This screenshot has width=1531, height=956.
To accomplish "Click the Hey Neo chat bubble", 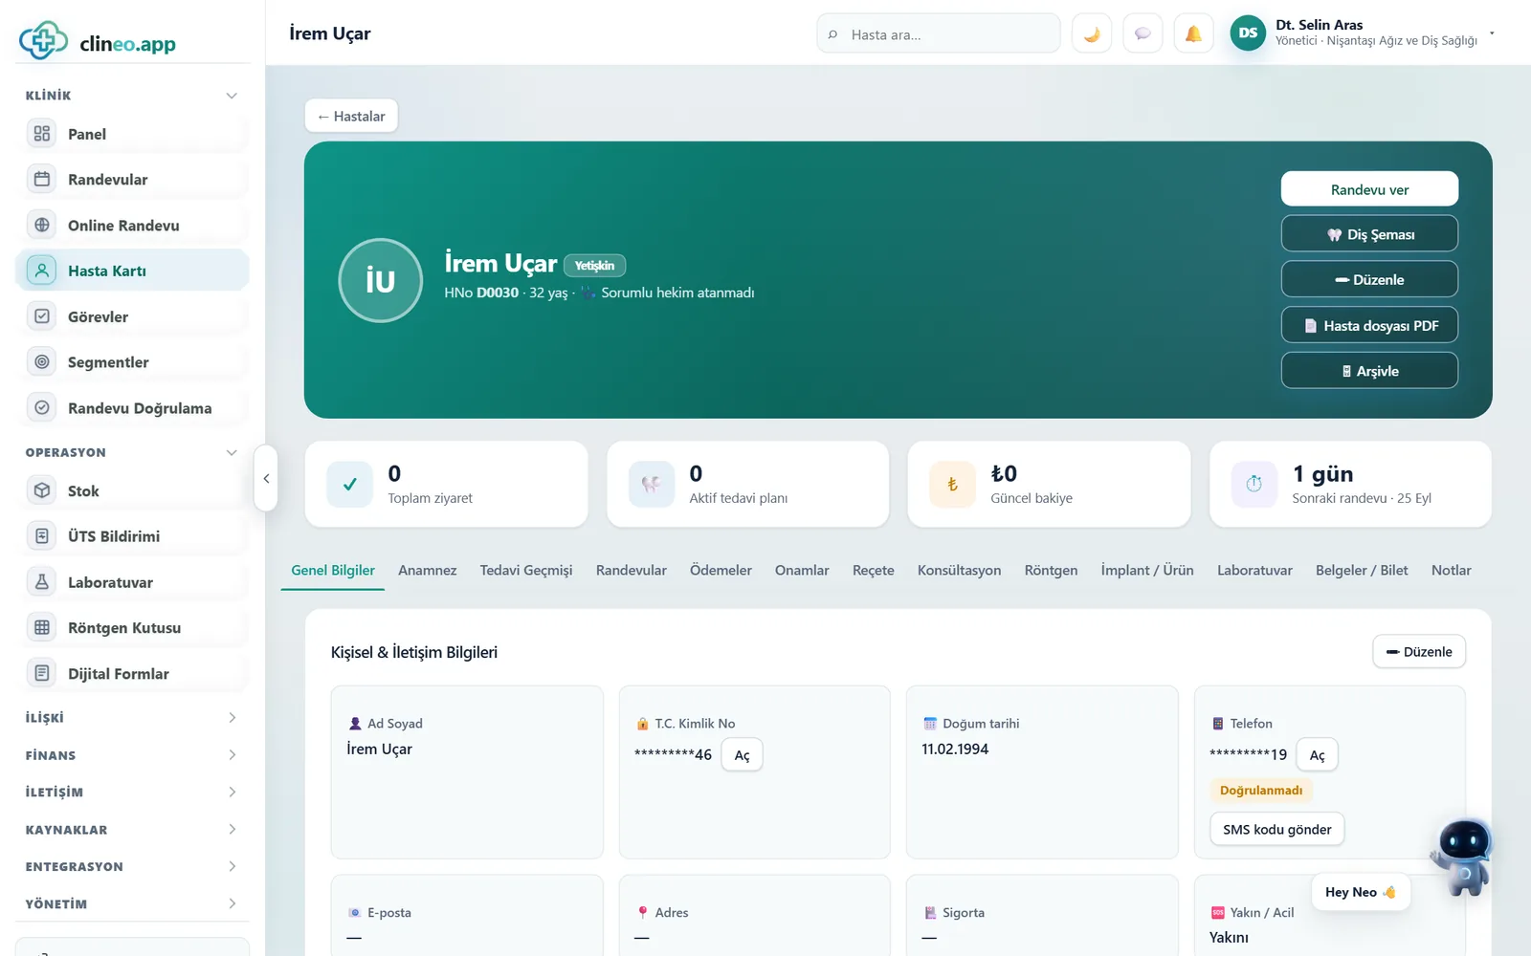I will click(x=1360, y=892).
